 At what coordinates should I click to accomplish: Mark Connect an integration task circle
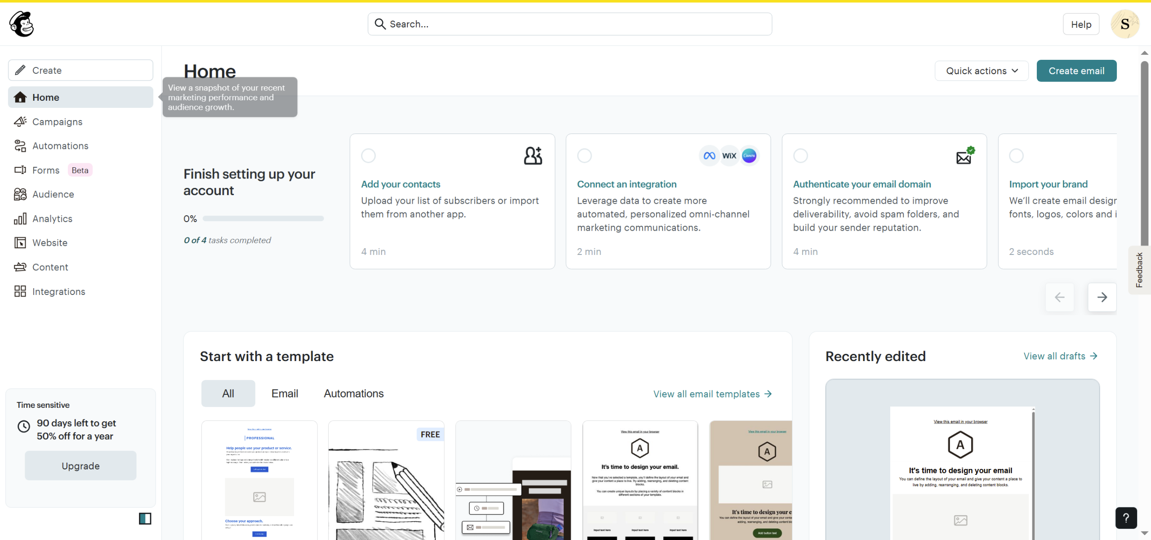pos(584,156)
